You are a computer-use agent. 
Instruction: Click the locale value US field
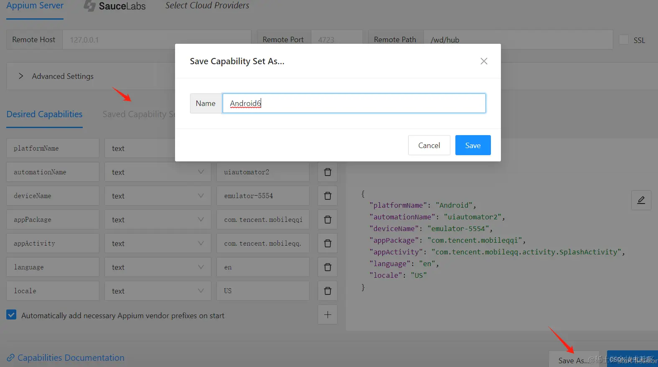point(263,291)
